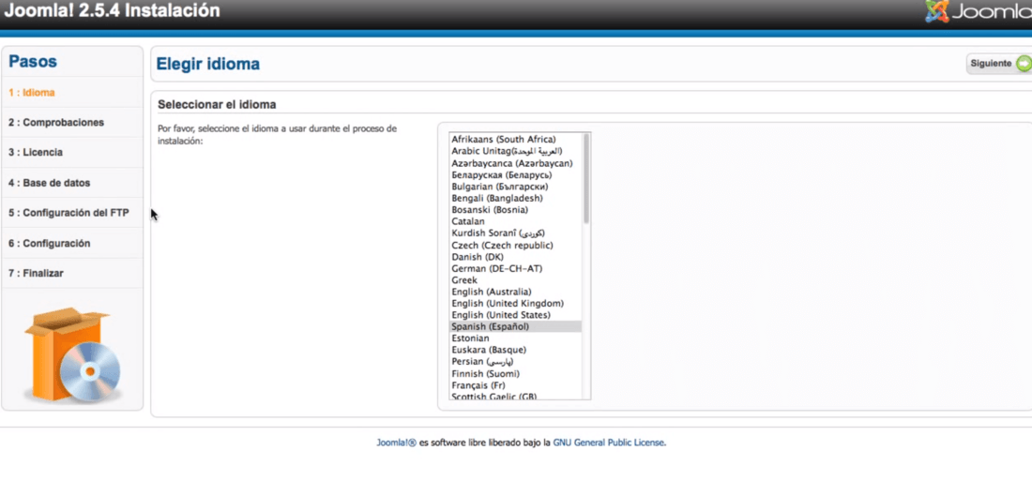This screenshot has height=496, width=1032.
Task: Choose Bulgarian (Български) language
Action: coord(515,187)
